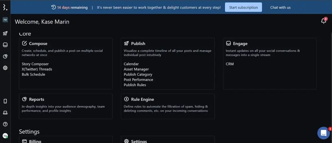
Task: Open Publish Category
Action: (138, 75)
